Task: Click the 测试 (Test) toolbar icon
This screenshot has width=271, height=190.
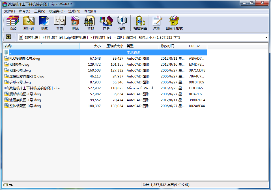Action: [x=44, y=23]
